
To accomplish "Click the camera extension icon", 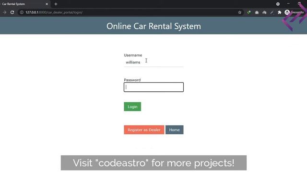I will tap(257, 12).
